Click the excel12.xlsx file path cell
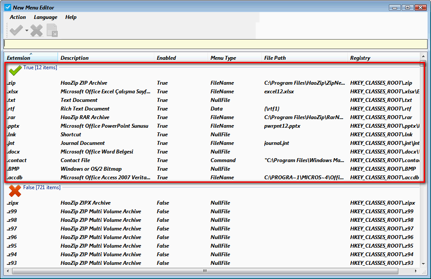Viewport: 431px width, 279px height. tap(279, 92)
